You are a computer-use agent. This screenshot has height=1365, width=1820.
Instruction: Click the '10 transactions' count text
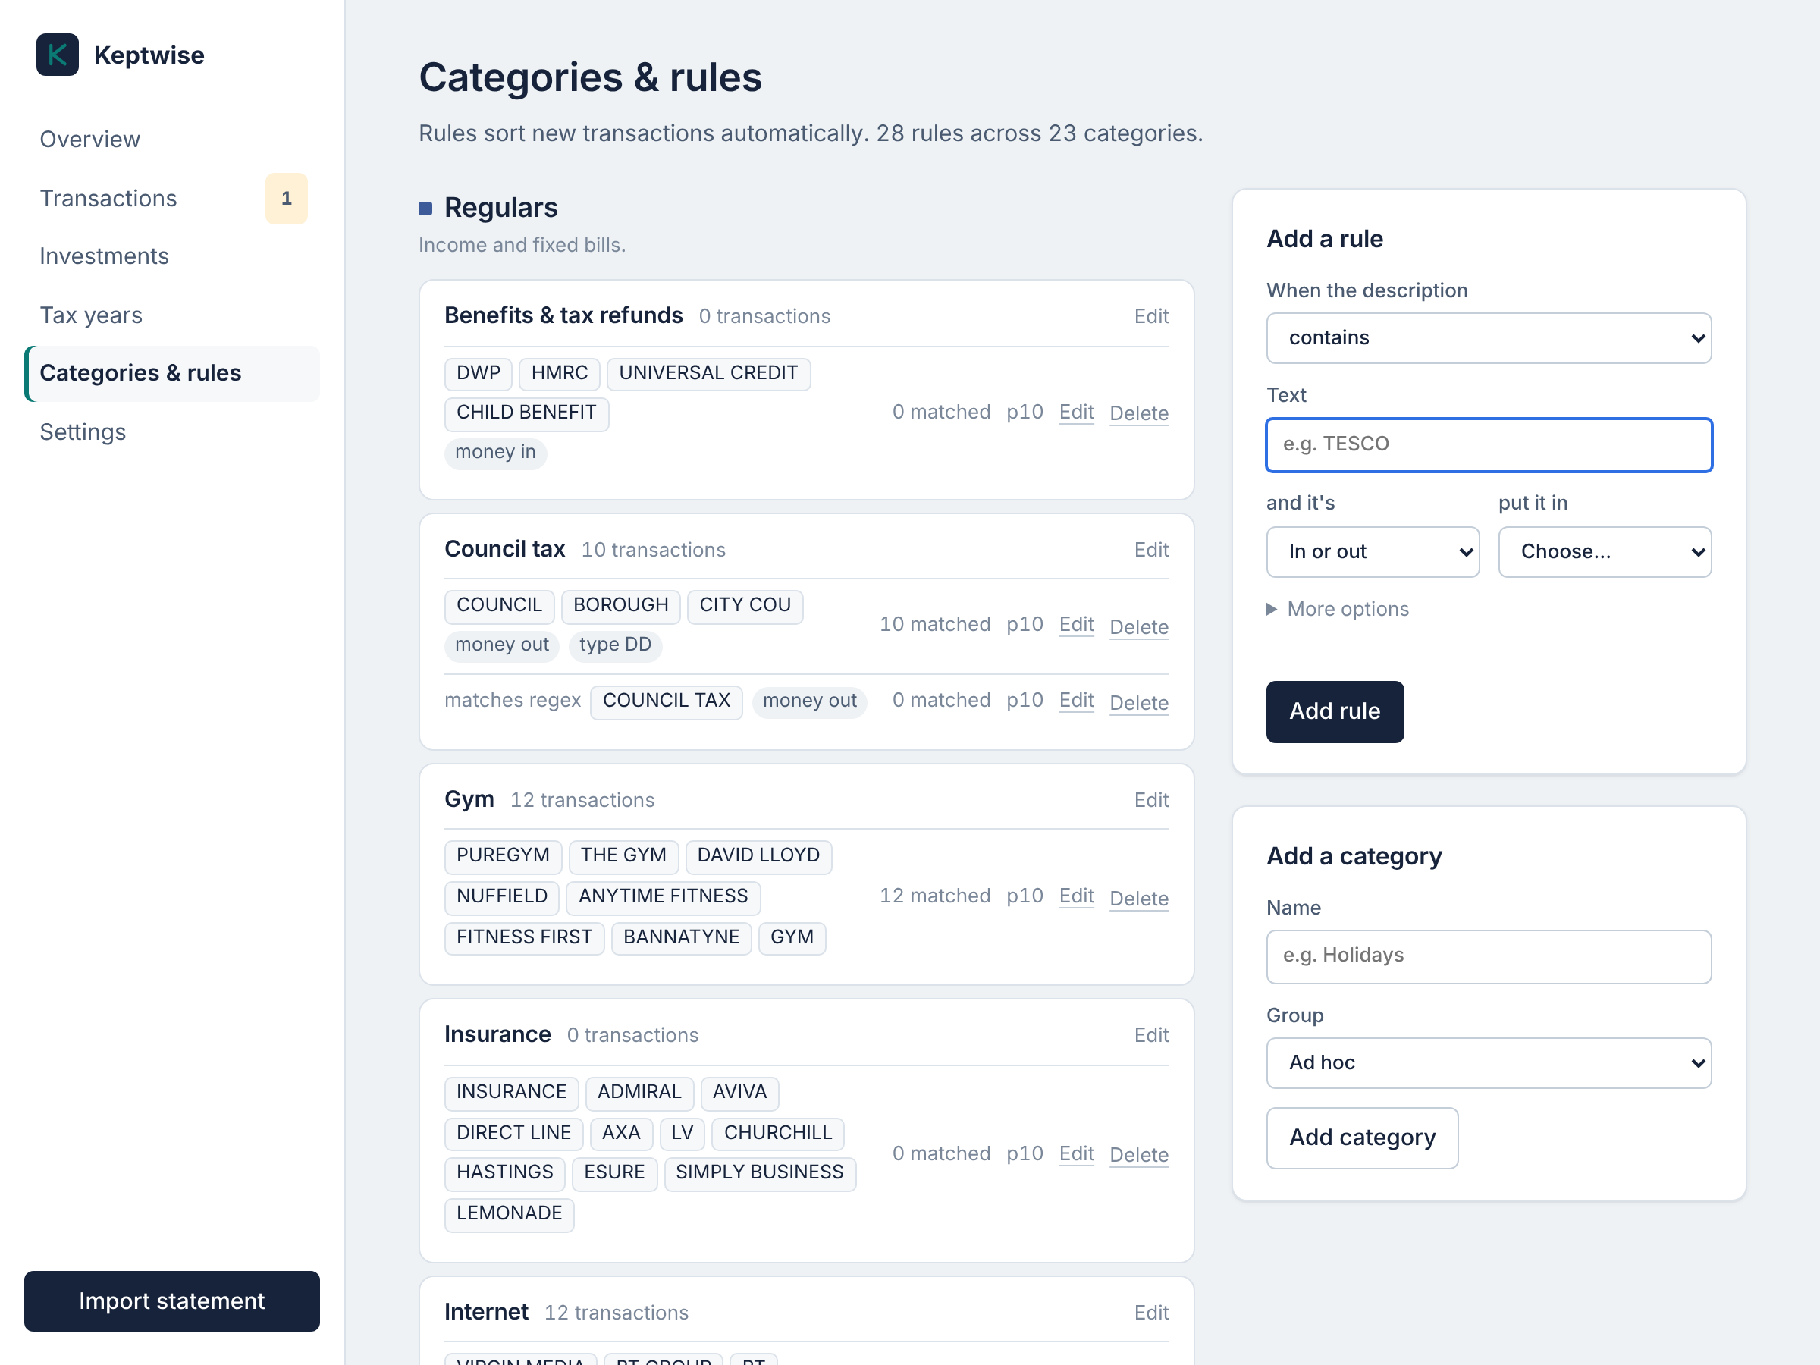[x=653, y=550]
